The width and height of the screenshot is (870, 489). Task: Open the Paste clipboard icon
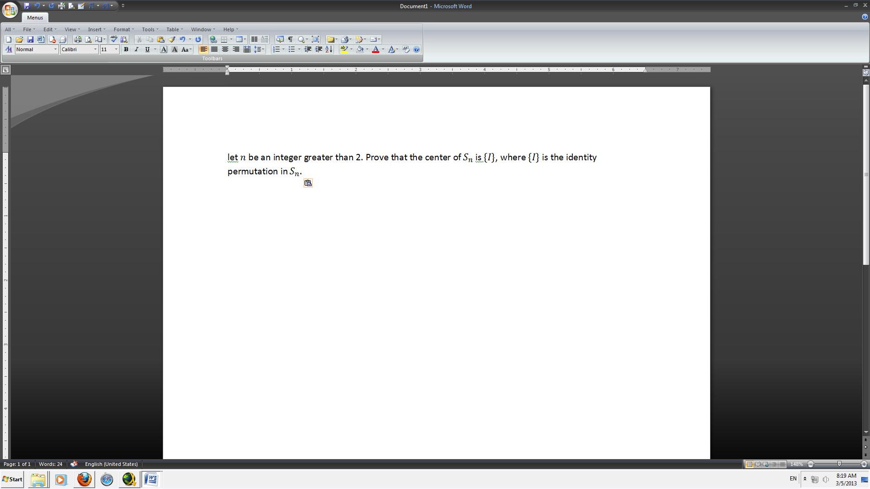pos(161,39)
